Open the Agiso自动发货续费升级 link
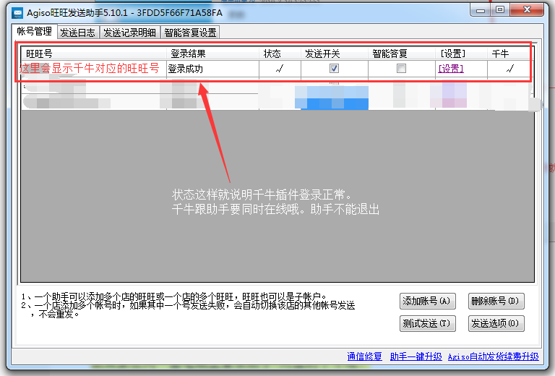This screenshot has height=376, width=555. (494, 356)
